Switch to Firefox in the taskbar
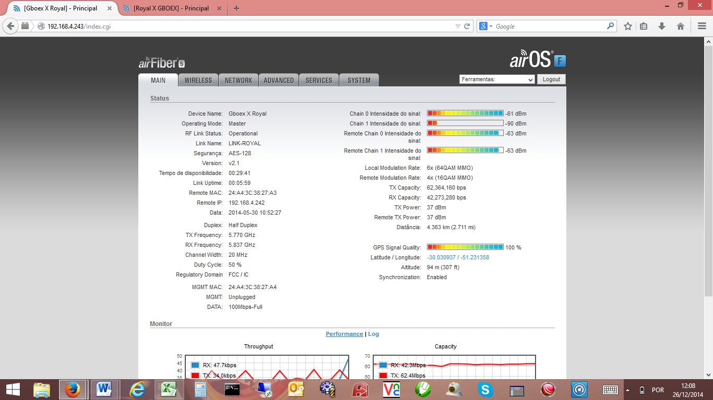713x400 pixels. coord(73,390)
